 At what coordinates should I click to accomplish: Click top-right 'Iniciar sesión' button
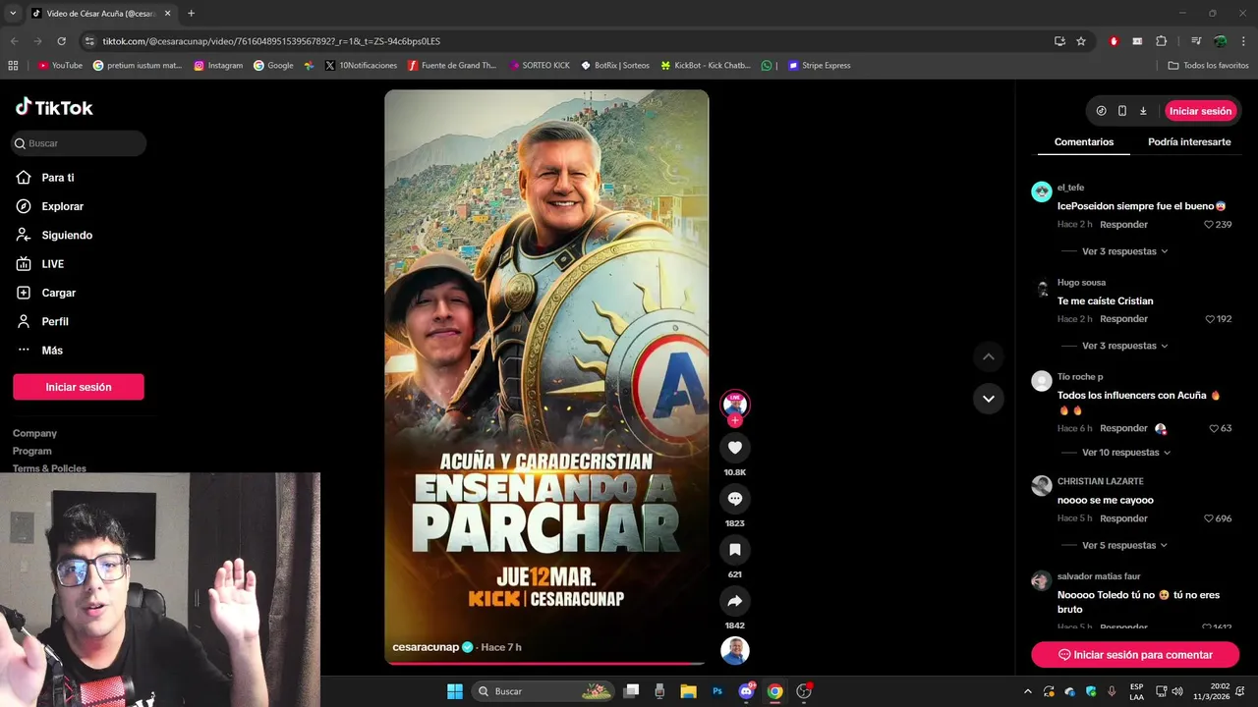coord(1200,111)
